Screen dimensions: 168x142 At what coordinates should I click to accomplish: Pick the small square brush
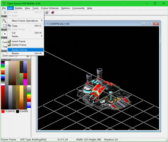5,34
